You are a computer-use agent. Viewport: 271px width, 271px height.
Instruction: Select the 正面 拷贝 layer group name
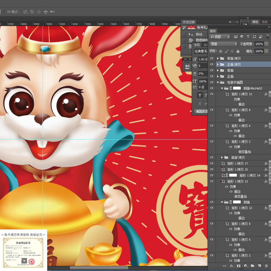(234, 64)
